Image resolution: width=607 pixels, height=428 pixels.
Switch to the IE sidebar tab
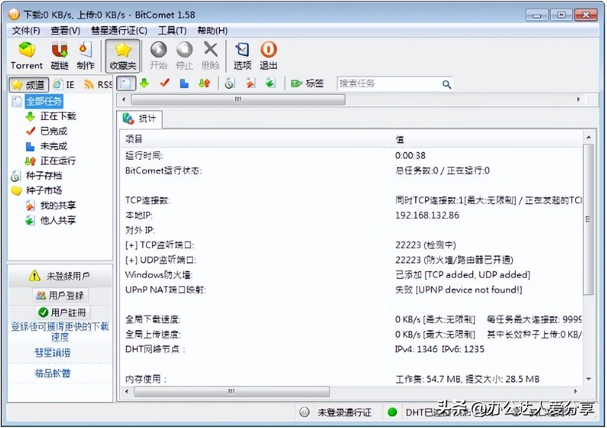pyautogui.click(x=64, y=85)
